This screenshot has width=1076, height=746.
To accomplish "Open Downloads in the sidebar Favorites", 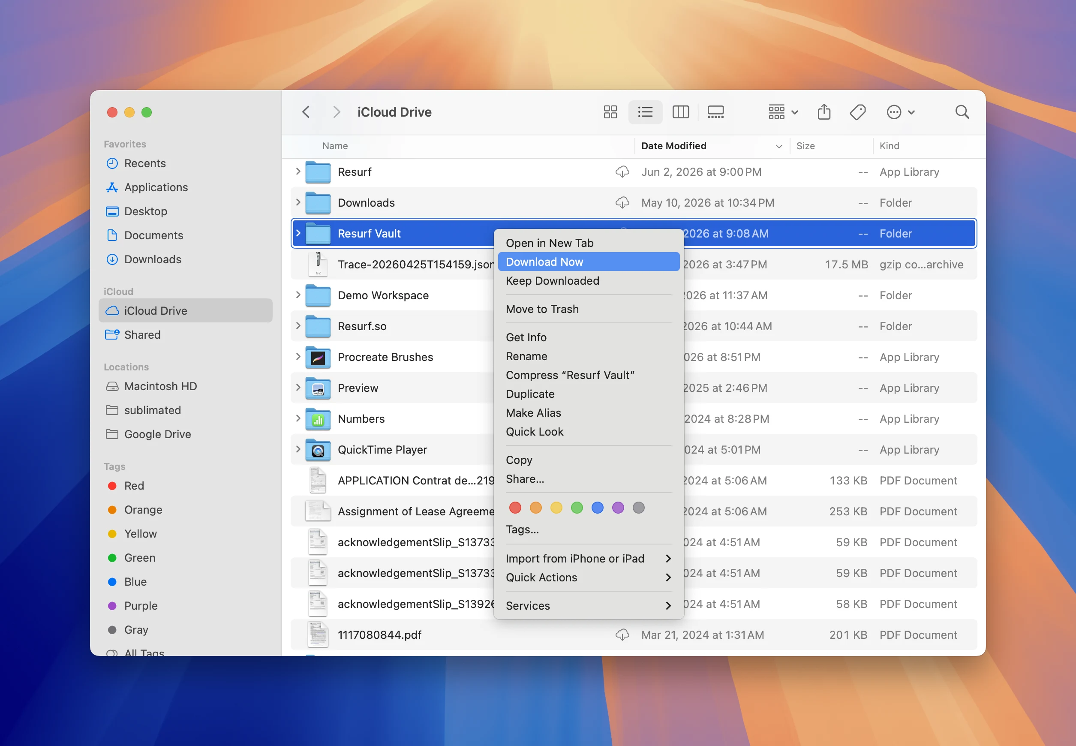I will [186, 259].
